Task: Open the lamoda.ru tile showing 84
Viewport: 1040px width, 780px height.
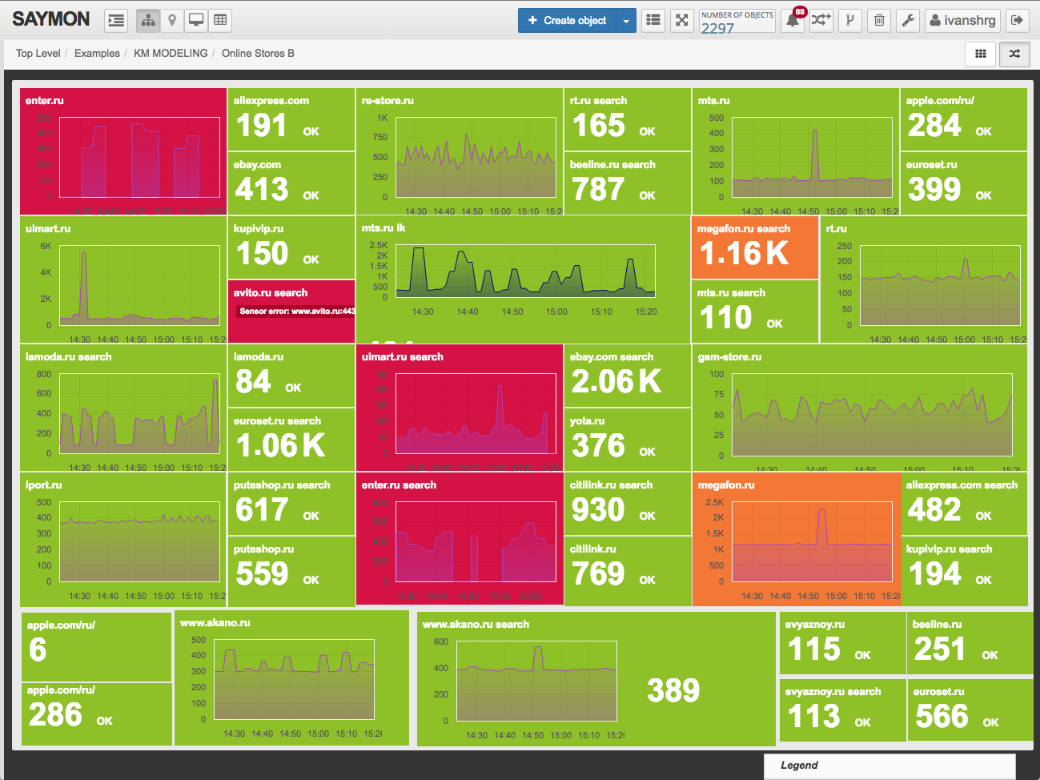Action: (x=291, y=376)
